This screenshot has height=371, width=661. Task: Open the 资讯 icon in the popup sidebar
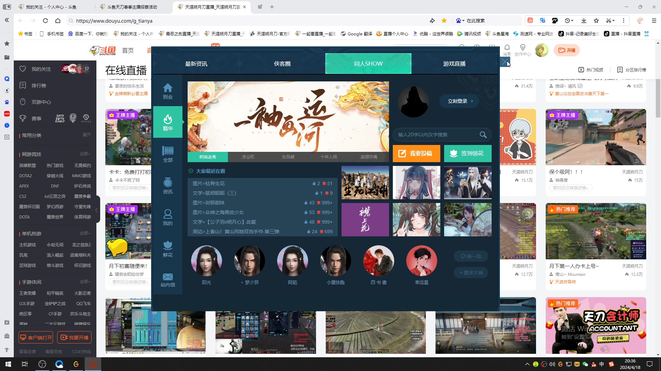pyautogui.click(x=168, y=185)
